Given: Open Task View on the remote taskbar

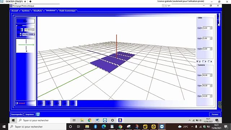Looking at the screenshot, I should (x=74, y=120).
